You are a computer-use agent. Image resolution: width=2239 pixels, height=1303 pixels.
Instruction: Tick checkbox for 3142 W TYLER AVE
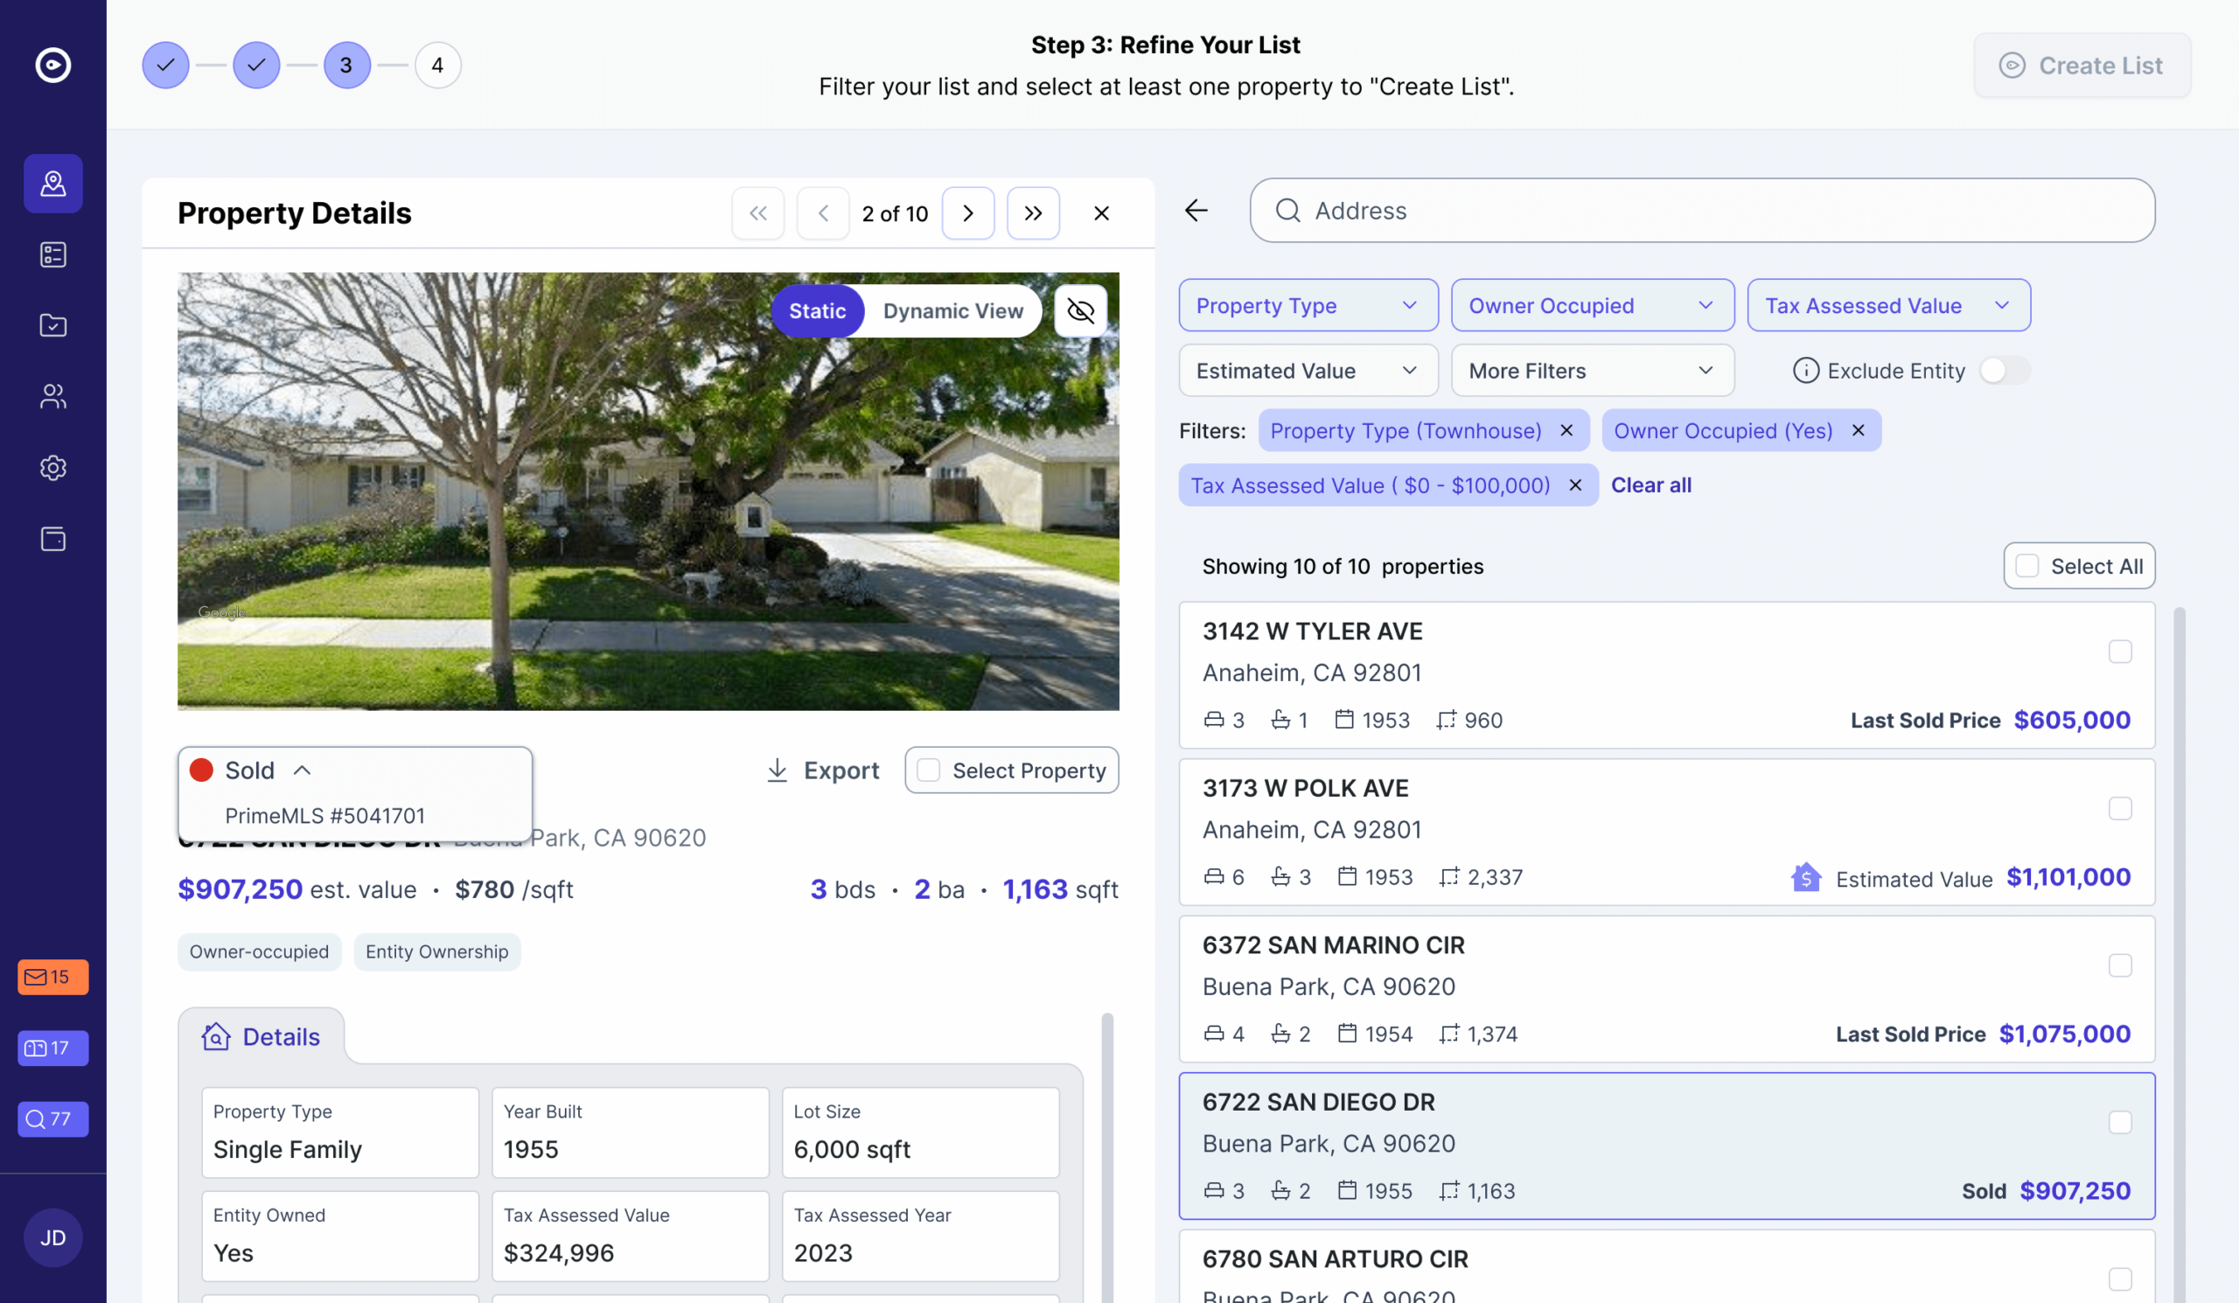point(2120,651)
